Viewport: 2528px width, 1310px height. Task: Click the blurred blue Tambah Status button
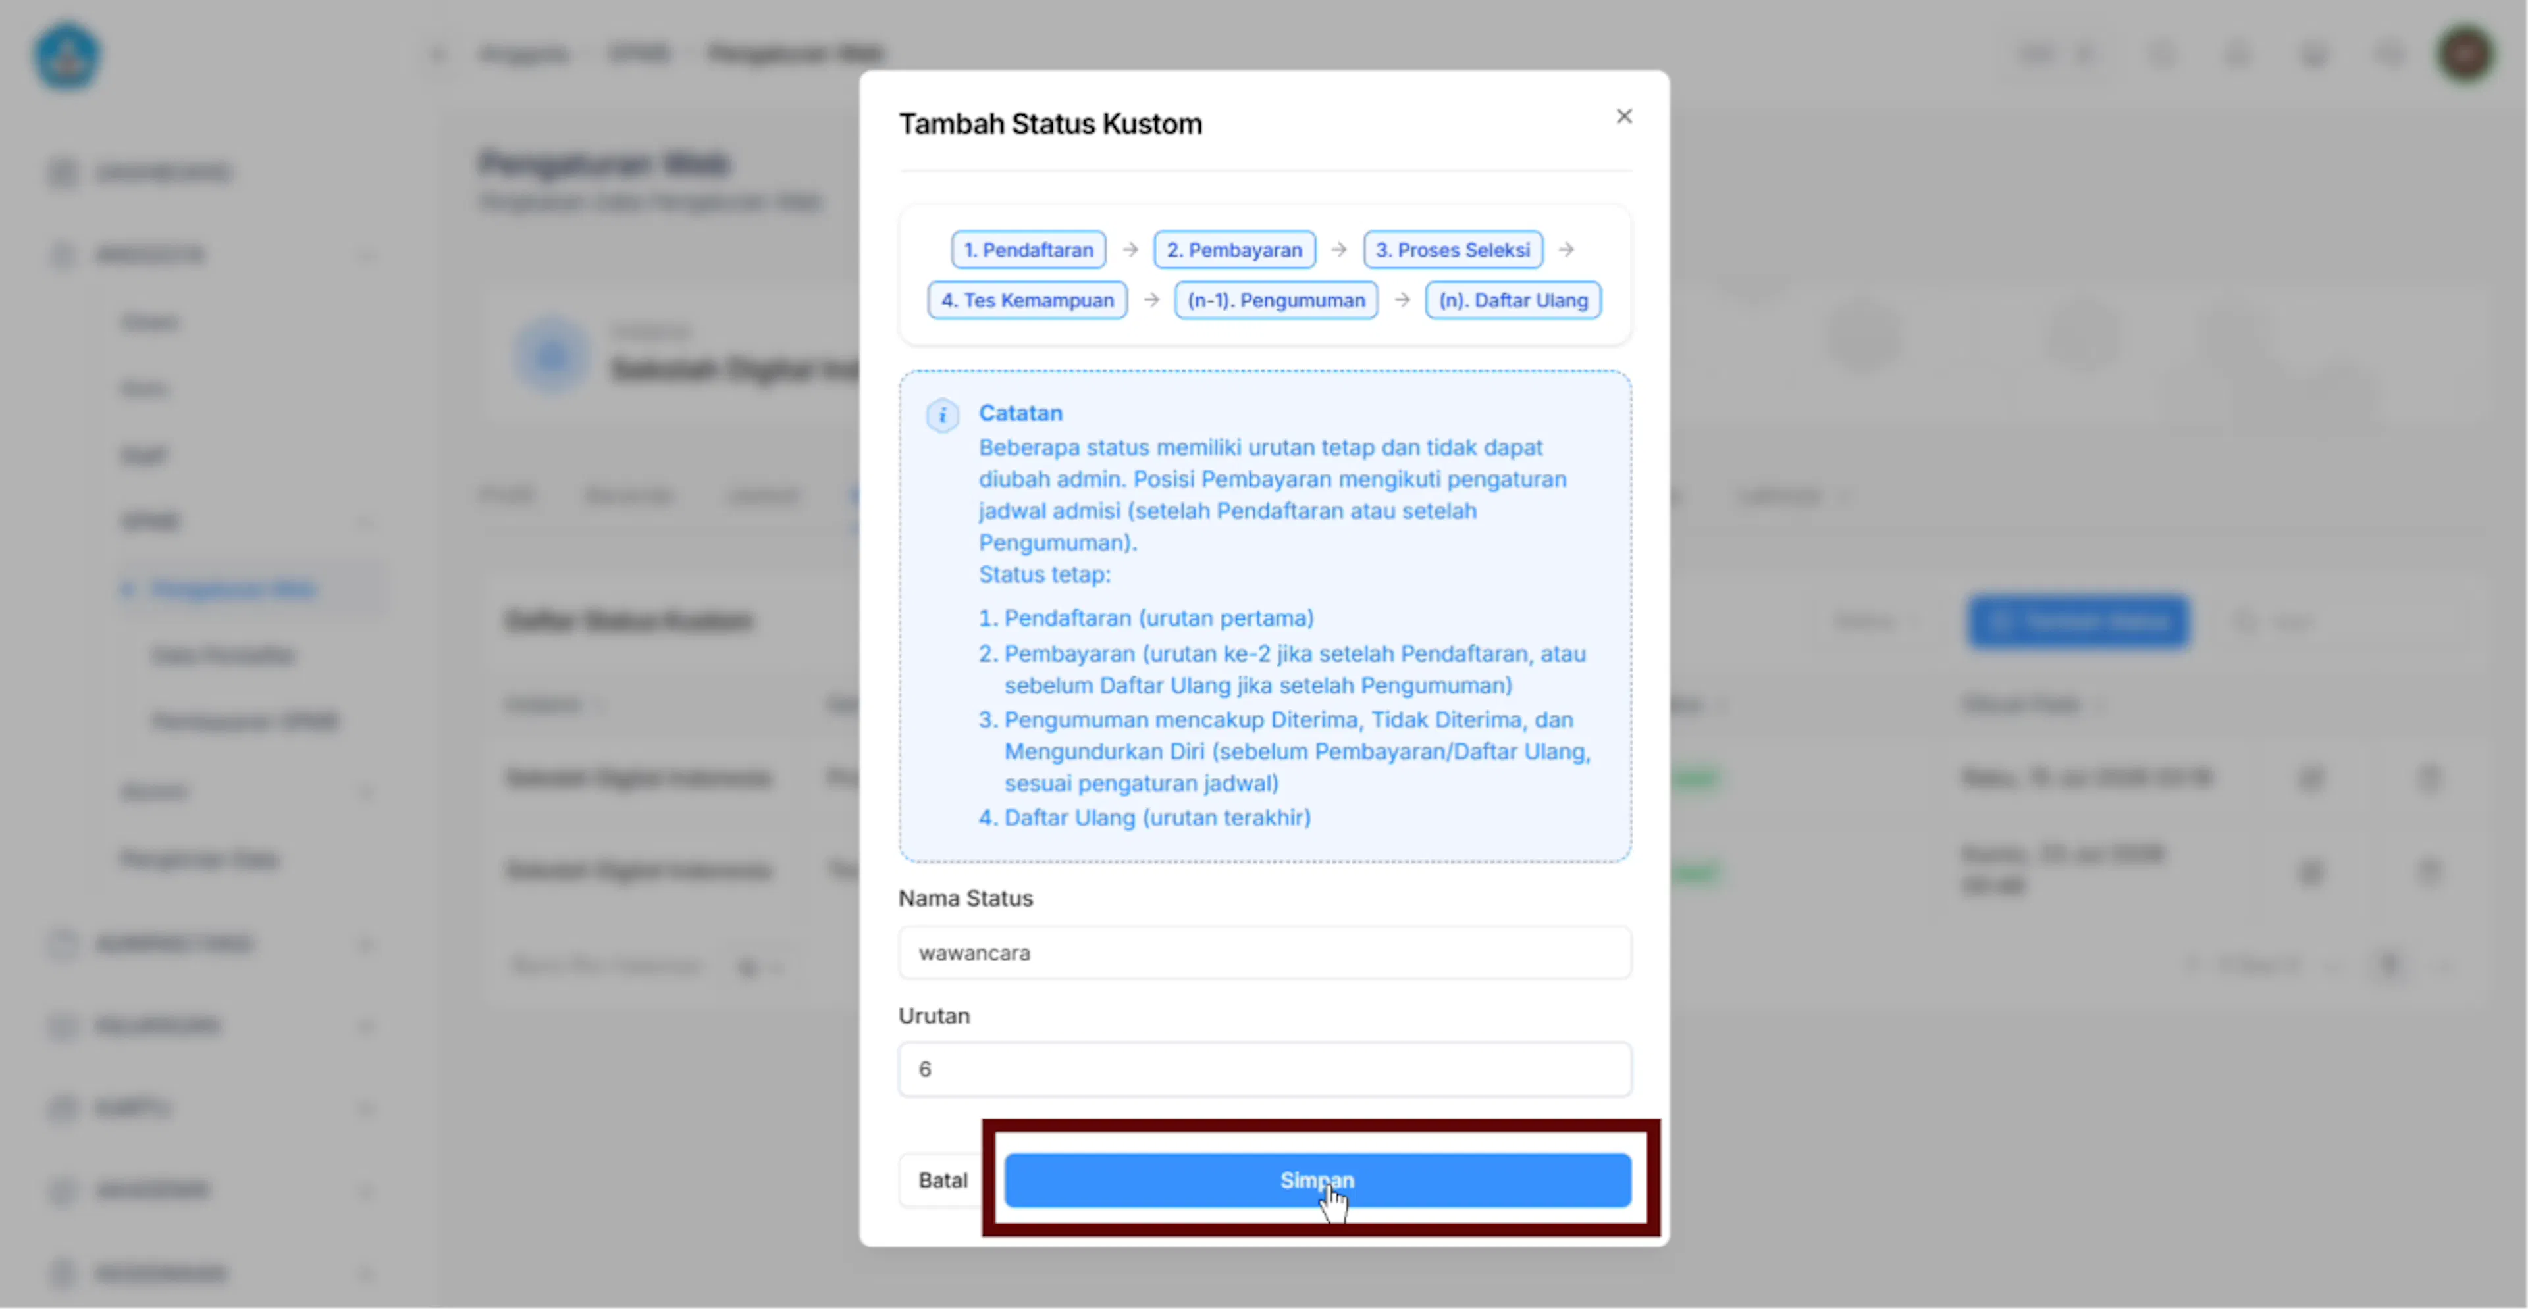point(2078,622)
